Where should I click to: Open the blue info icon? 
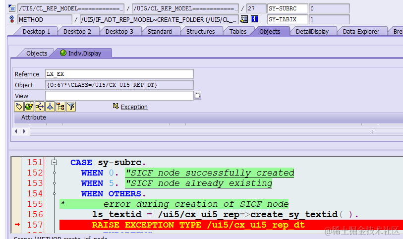(254, 19)
